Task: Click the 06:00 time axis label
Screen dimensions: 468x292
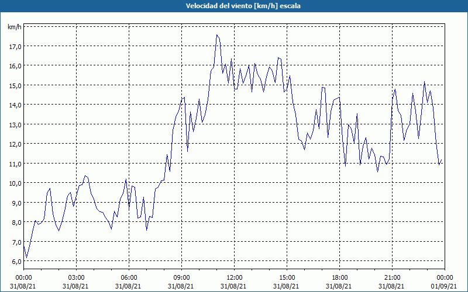Action: click(129, 278)
